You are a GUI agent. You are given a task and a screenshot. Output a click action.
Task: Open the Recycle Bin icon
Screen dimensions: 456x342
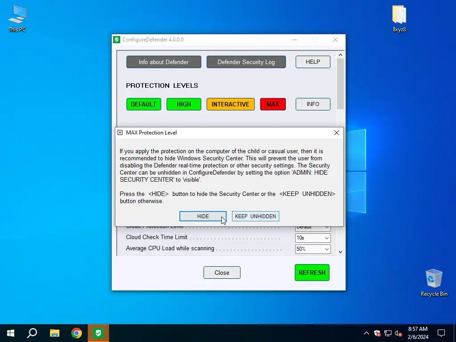[434, 282]
